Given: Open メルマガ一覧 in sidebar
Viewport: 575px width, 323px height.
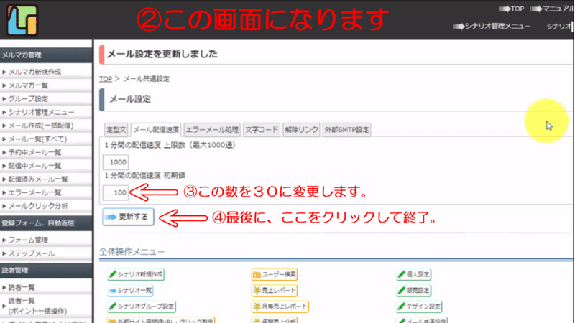Looking at the screenshot, I should [x=46, y=85].
